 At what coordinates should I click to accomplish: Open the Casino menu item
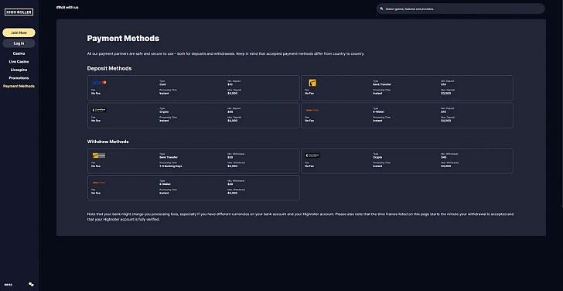19,53
